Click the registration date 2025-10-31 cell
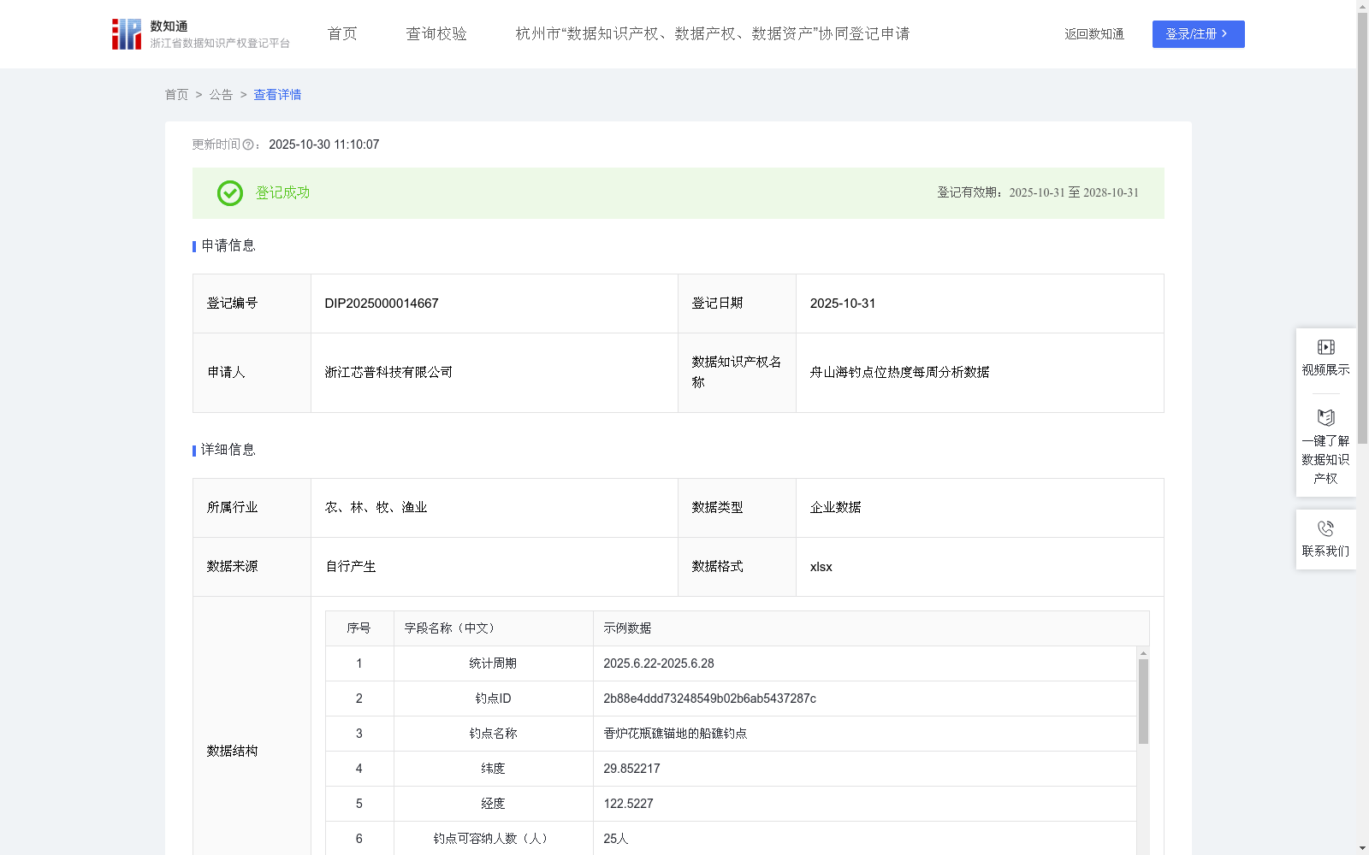 980,304
